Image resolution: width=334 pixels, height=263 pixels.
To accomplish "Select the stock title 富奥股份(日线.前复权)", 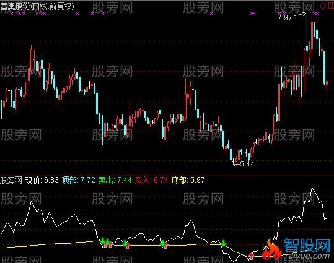I will point(37,7).
